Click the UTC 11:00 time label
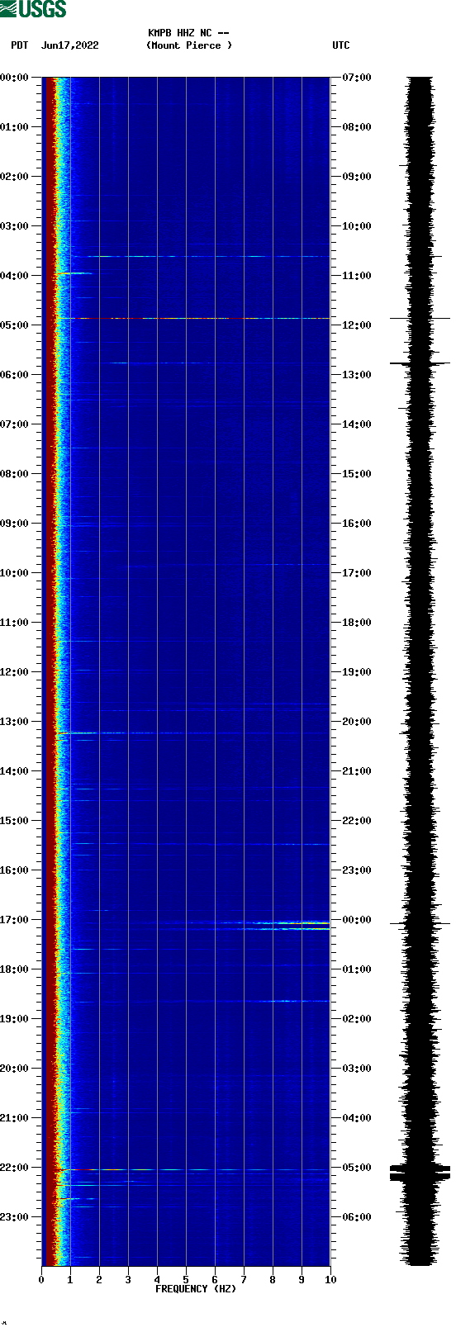 pos(357,276)
